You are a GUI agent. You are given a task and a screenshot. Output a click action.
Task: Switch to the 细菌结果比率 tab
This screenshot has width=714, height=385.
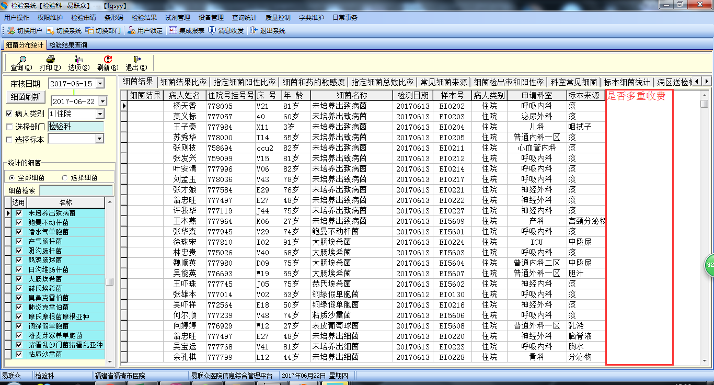[x=183, y=82]
